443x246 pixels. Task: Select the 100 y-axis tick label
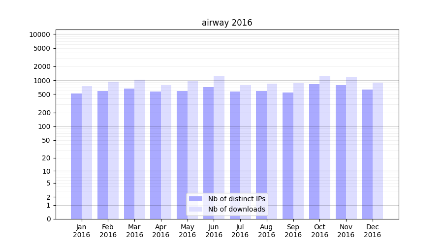[x=44, y=126]
